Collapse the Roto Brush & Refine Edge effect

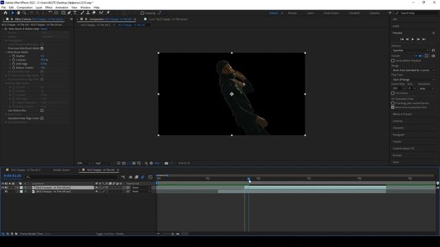click(x=3, y=29)
